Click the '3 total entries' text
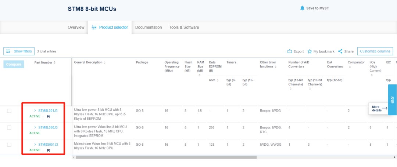The width and height of the screenshot is (397, 167). coord(47,51)
